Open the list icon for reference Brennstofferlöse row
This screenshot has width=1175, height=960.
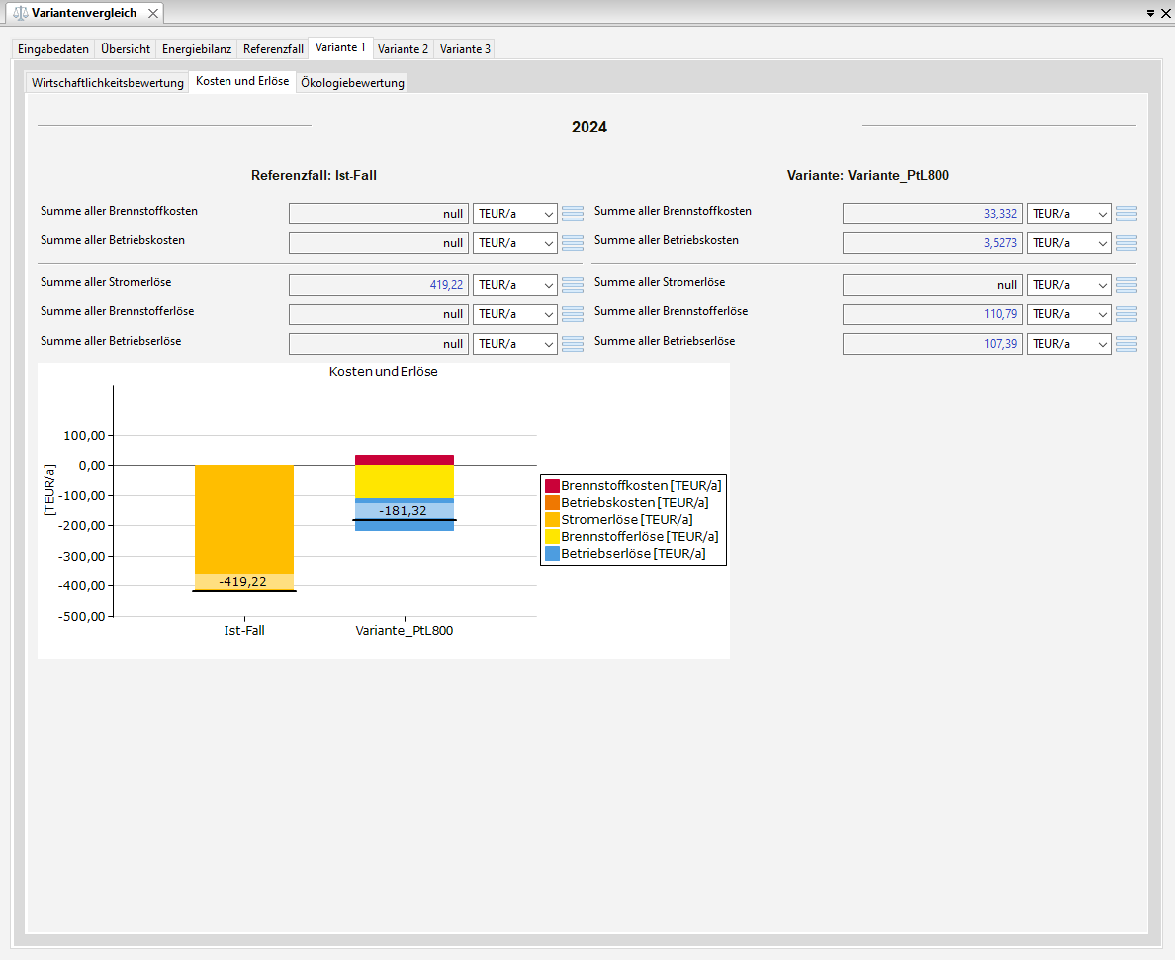coord(573,314)
